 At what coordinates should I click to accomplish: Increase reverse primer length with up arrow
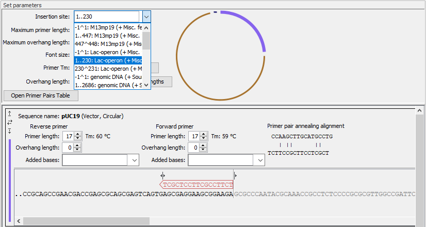(78, 134)
